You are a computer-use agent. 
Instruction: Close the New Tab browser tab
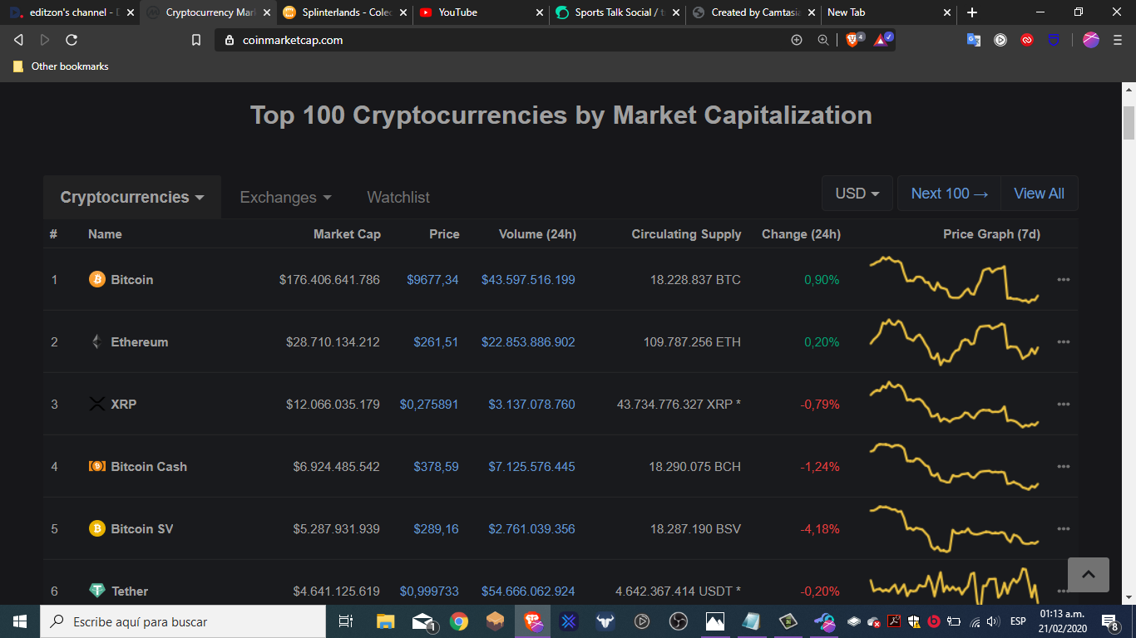point(947,12)
